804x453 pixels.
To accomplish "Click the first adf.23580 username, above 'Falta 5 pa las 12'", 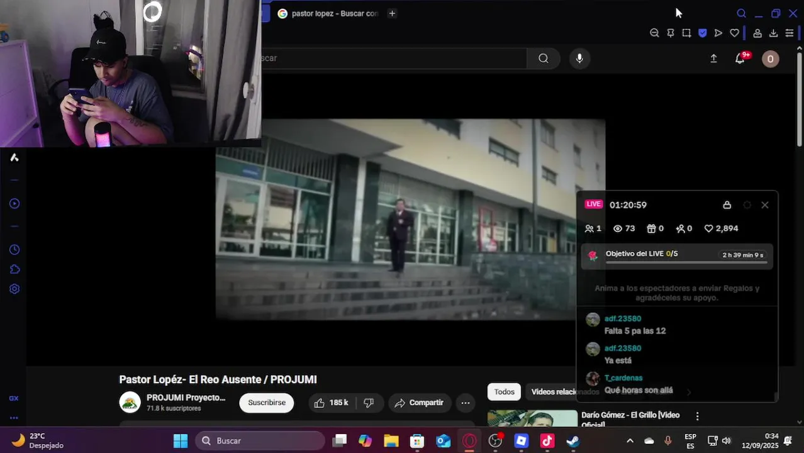I will point(623,318).
